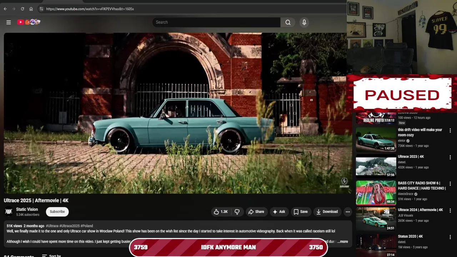457x257 pixels.
Task: Open the eletor channel name
Action: [x=402, y=141]
